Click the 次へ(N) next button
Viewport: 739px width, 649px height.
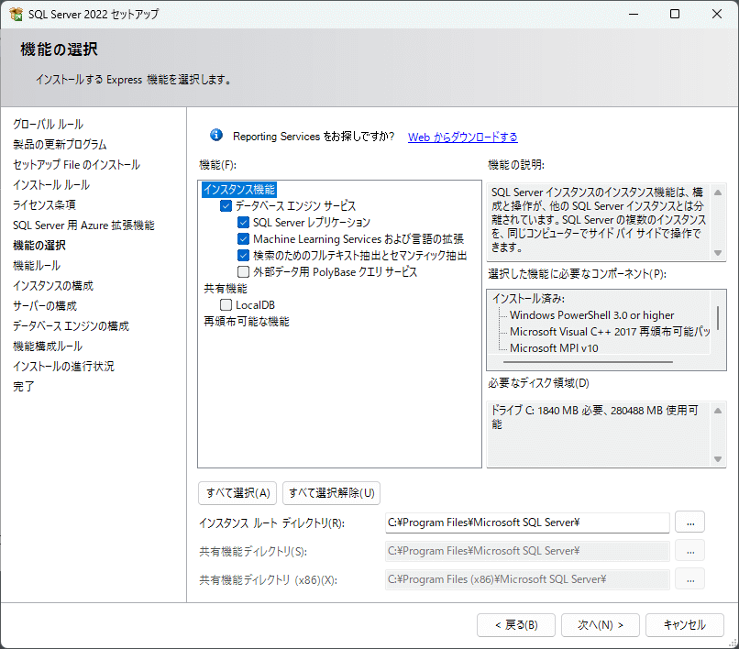click(x=601, y=625)
